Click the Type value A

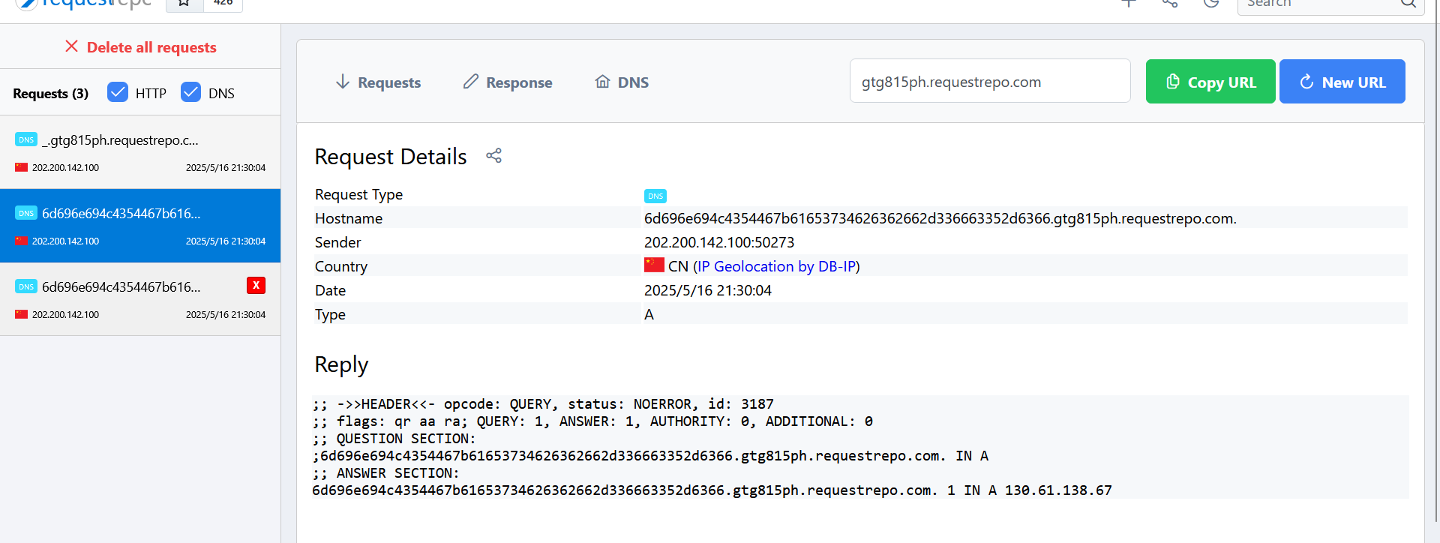click(649, 314)
